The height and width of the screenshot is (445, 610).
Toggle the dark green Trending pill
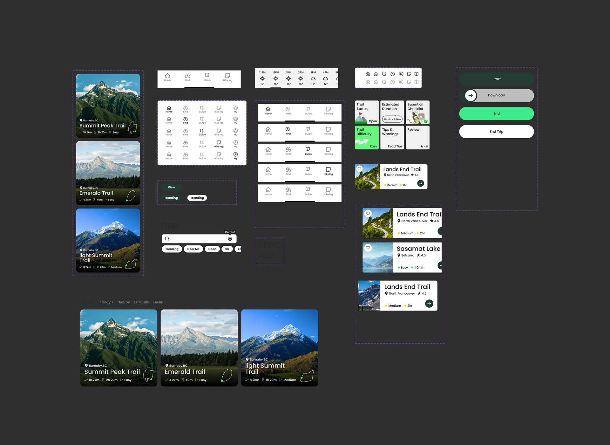point(171,198)
